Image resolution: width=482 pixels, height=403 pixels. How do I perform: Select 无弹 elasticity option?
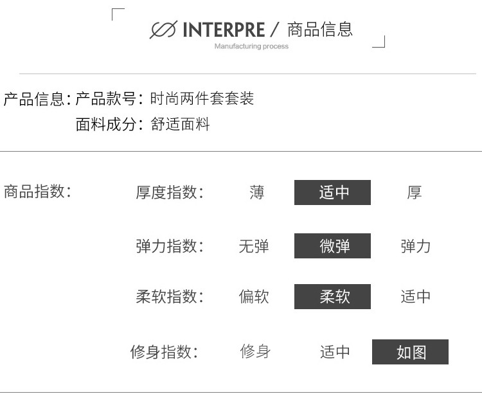(x=254, y=246)
